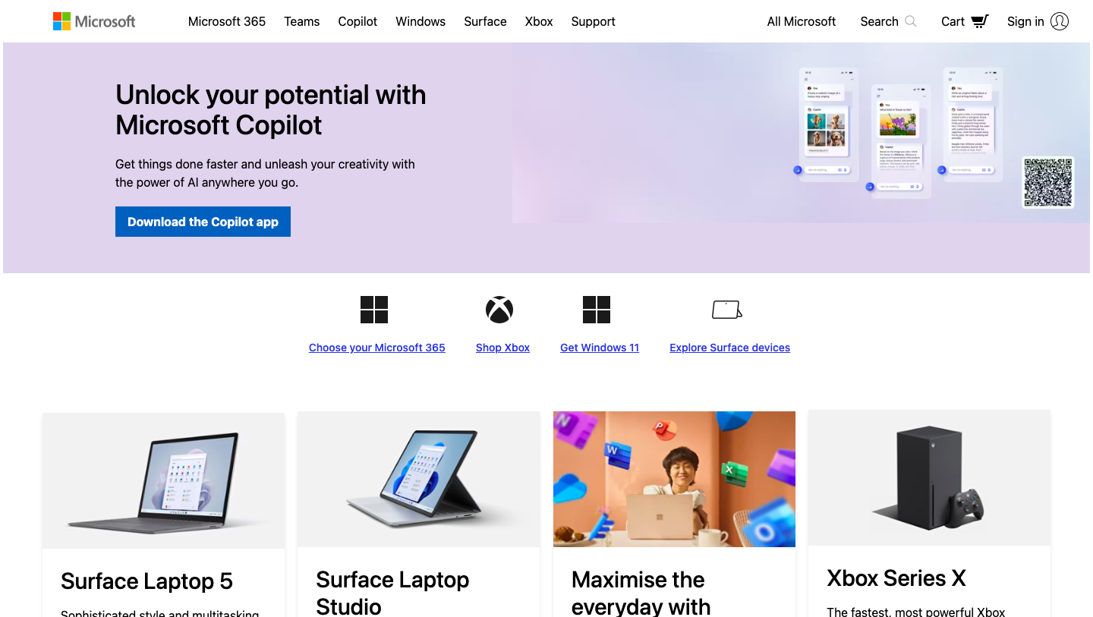1093x617 pixels.
Task: Click the Copilot QR code in the banner
Action: pyautogui.click(x=1048, y=181)
